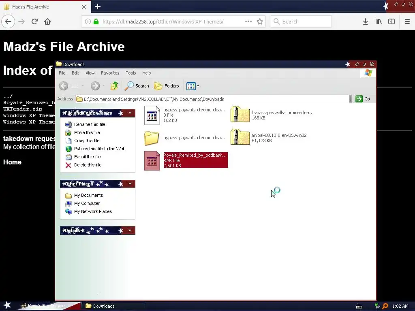Open the Edit menu in Downloads window
This screenshot has width=415, height=311.
[75, 73]
